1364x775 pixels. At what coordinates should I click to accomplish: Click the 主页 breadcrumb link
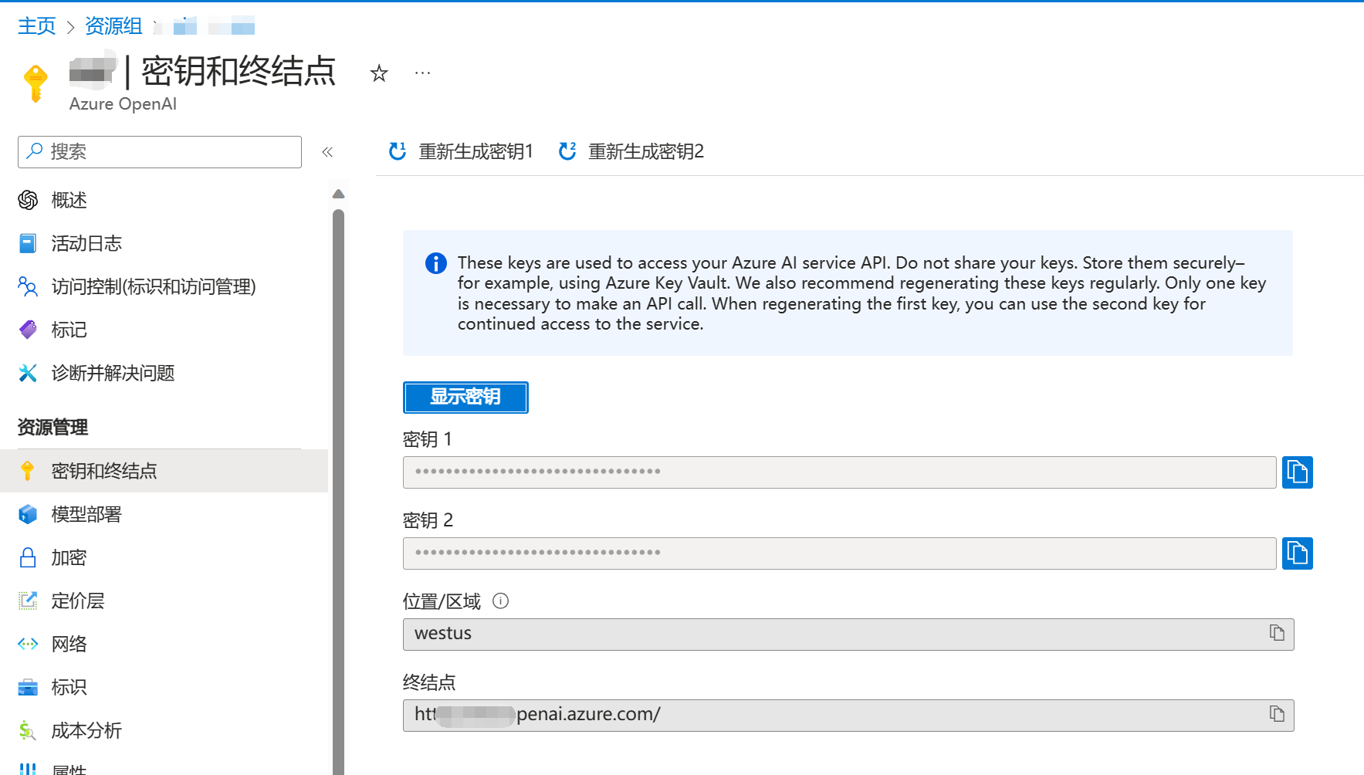point(37,26)
